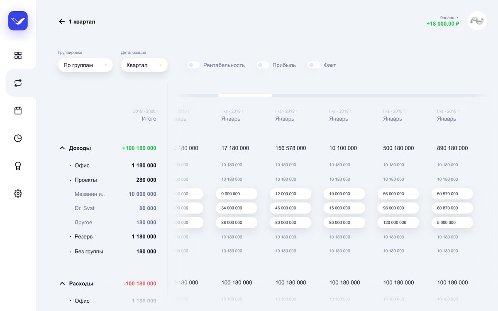
Task: Open the По группам grouping dropdown
Action: tap(85, 65)
